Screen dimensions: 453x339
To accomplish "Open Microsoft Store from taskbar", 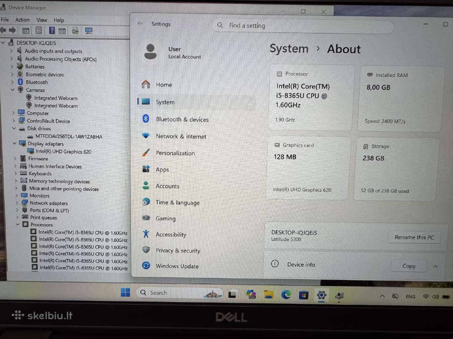I will [304, 295].
